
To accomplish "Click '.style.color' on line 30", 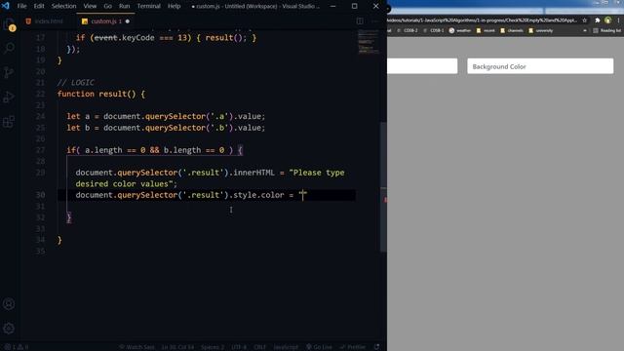I will tap(256, 195).
